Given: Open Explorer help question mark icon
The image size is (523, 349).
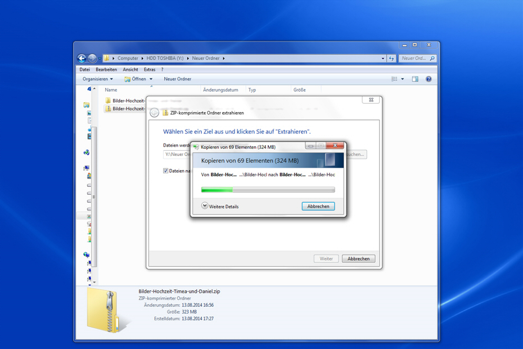Looking at the screenshot, I should pos(429,79).
